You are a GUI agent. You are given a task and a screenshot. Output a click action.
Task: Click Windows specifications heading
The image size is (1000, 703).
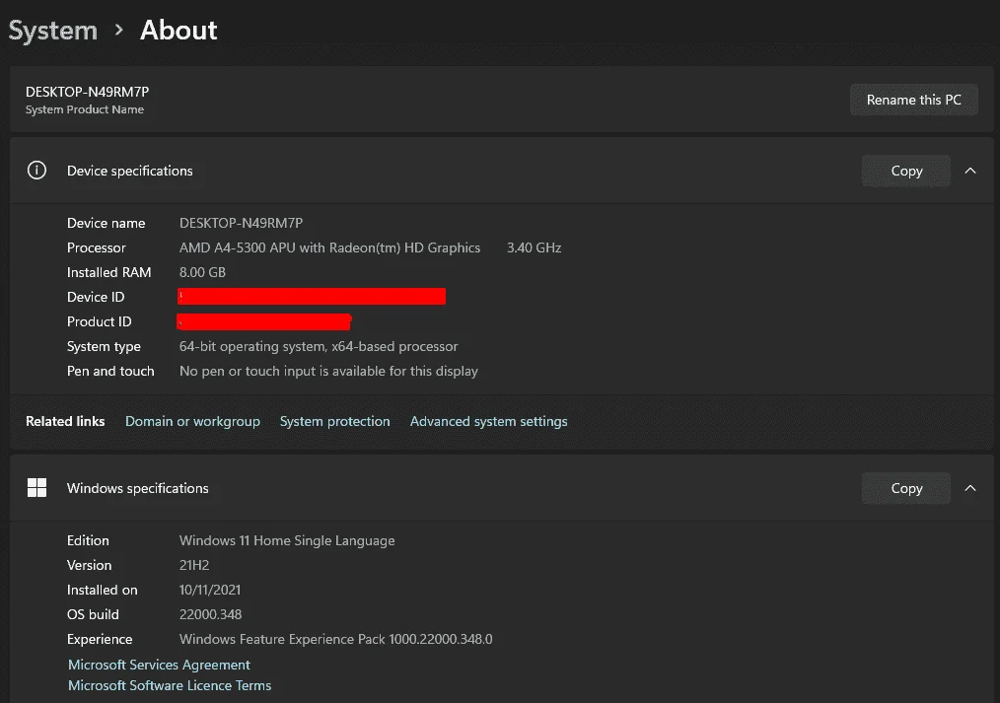point(138,488)
